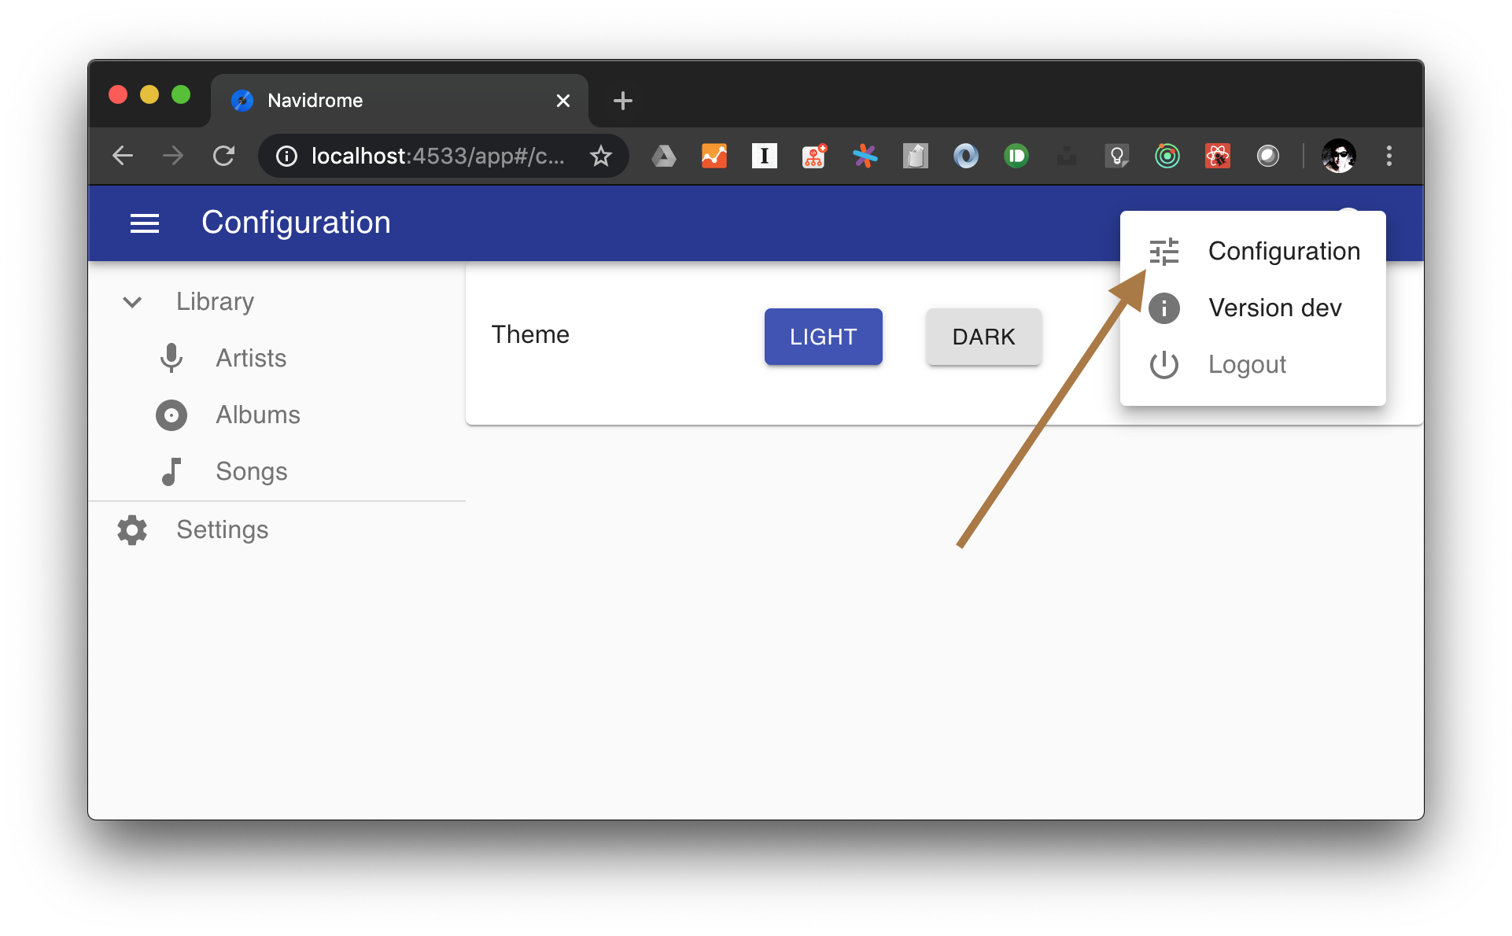Click the Library label in sidebar
The height and width of the screenshot is (936, 1512).
(x=215, y=302)
